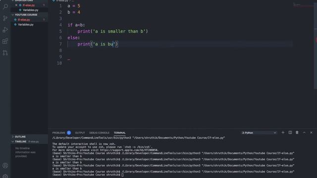Split the terminal pane

tap(290, 133)
